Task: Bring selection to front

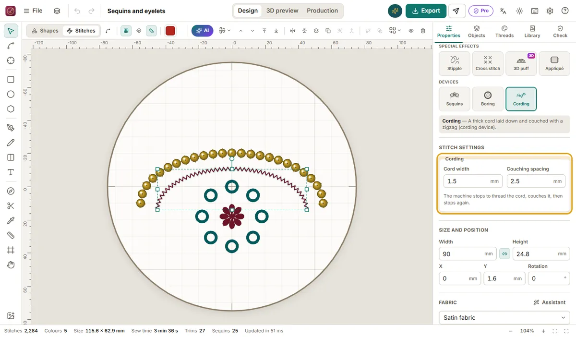Action: tap(264, 31)
